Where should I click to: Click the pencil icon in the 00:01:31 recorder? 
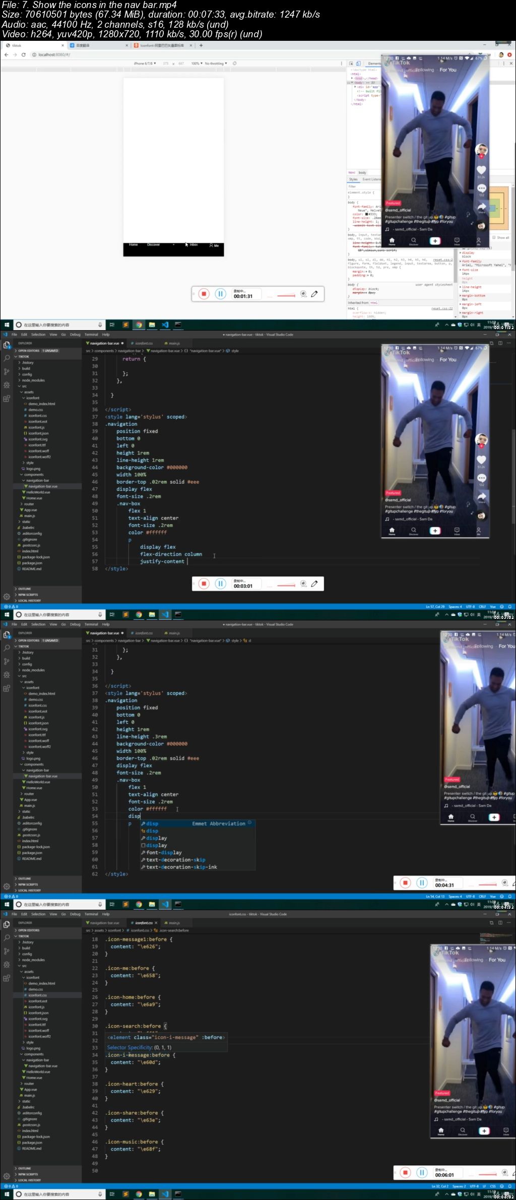pyautogui.click(x=314, y=294)
